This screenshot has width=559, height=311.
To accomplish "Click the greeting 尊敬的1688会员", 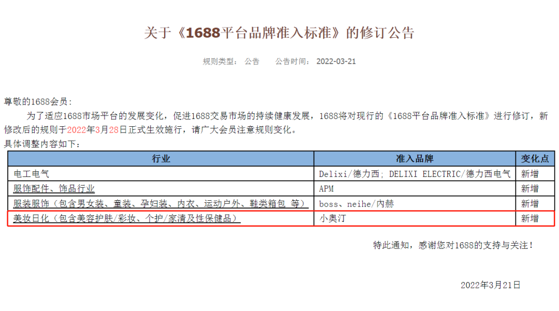I will pos(38,101).
